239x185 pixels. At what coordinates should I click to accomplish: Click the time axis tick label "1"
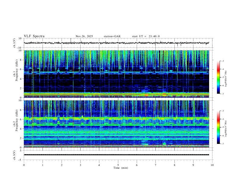coord(43,165)
